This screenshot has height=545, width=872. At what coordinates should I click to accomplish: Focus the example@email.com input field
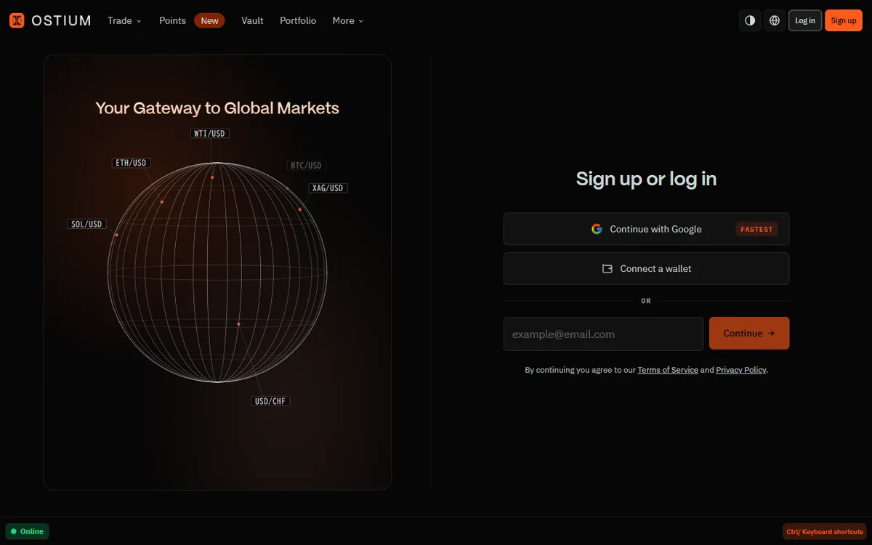click(x=603, y=334)
